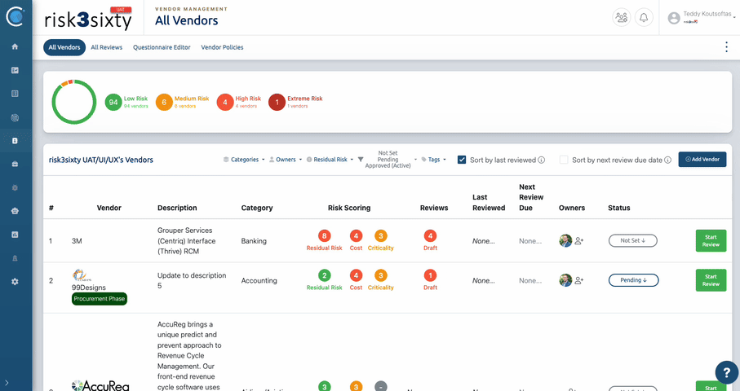Screen dimensions: 740x391
Task: Click the Add Vendor button
Action: coord(702,159)
